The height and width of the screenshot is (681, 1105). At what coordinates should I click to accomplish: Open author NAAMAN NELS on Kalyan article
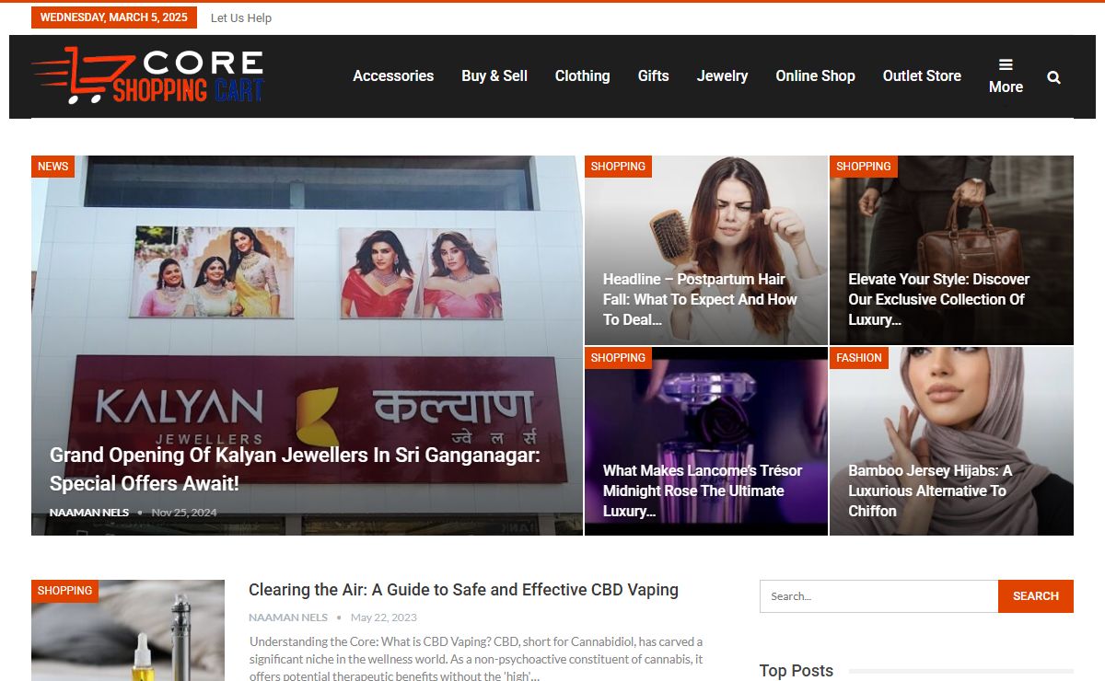tap(89, 513)
